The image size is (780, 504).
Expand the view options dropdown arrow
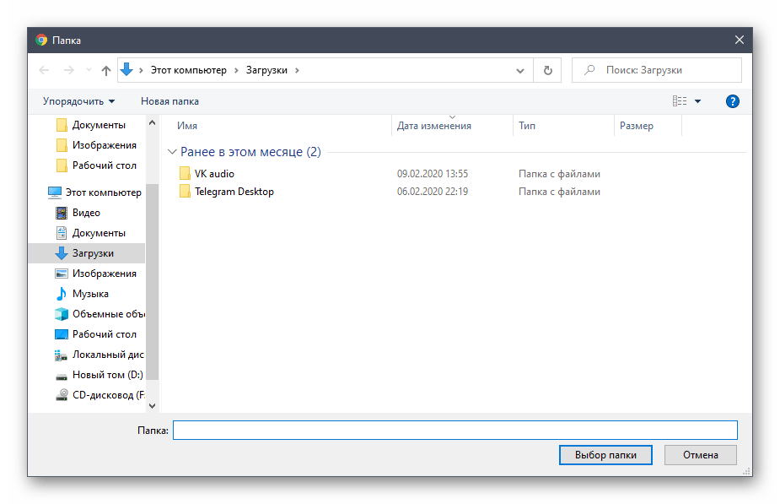pos(697,101)
